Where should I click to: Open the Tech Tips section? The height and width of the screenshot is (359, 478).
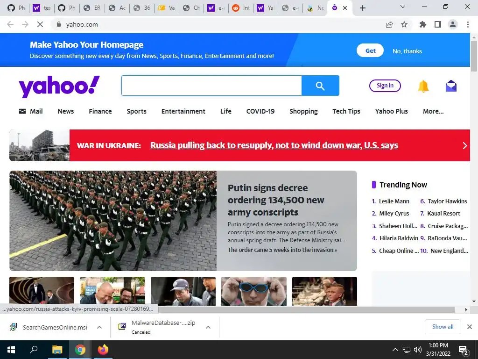[x=346, y=111]
